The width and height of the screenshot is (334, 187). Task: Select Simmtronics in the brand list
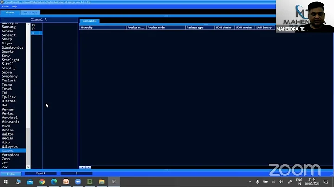[13, 47]
